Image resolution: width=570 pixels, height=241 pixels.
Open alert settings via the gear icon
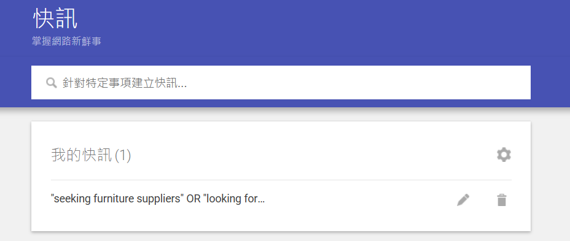pos(504,155)
